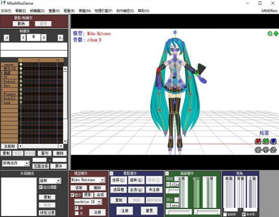Expand the IK bone group in the timeline
The width and height of the screenshot is (279, 217).
2,77
